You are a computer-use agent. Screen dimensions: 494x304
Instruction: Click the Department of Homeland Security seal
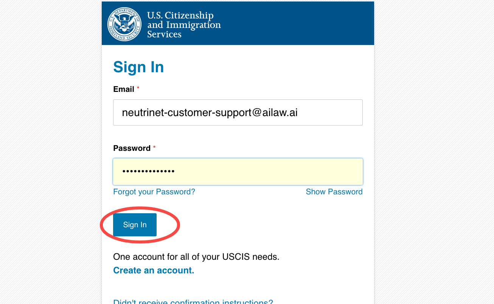coord(124,24)
